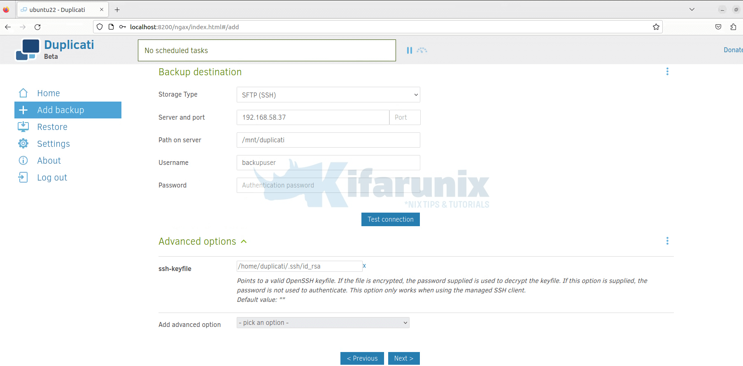Open Backup destination three-dot menu
743x366 pixels.
point(667,72)
